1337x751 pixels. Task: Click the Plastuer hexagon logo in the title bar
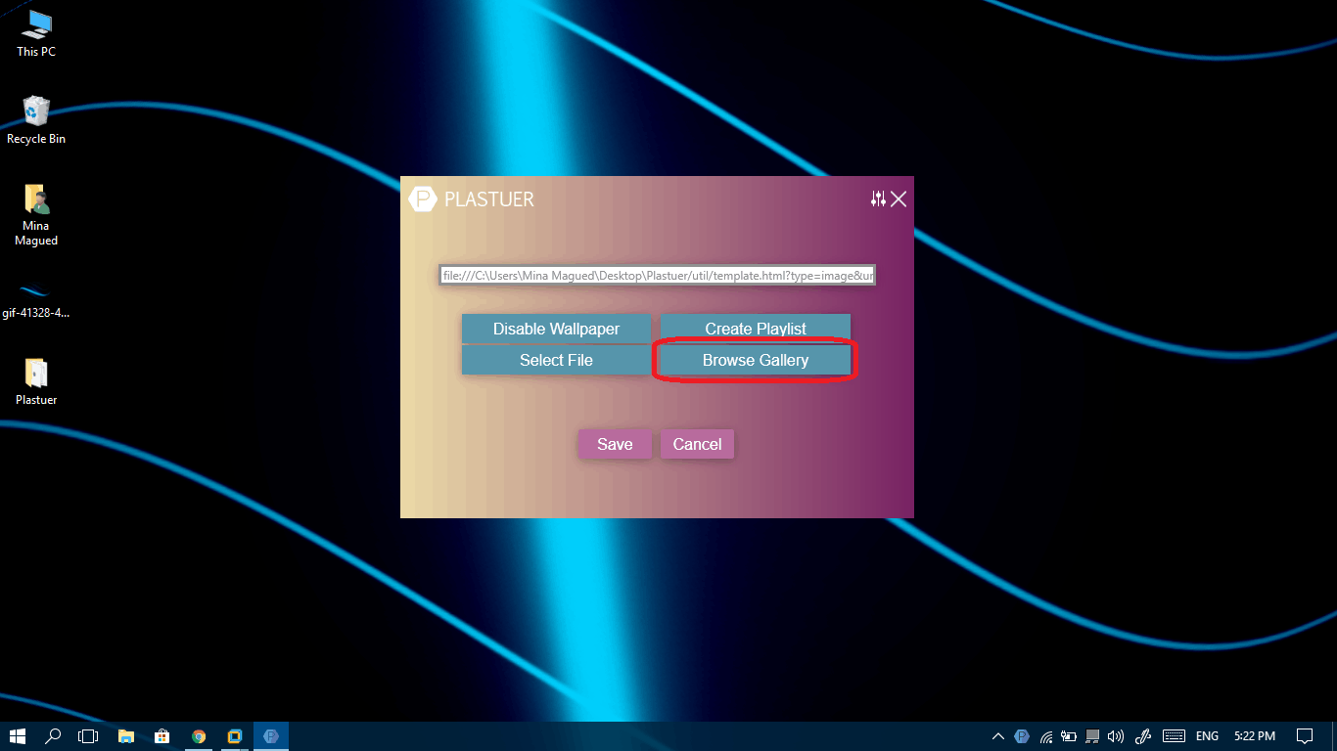[422, 199]
